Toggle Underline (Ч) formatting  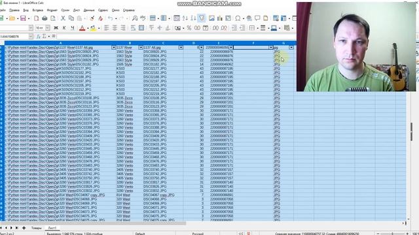pos(73,27)
